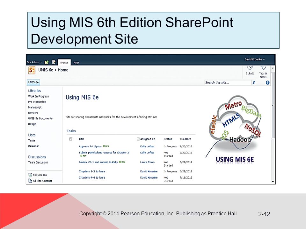The width and height of the screenshot is (306, 229).
Task: Open Review Ch 1 and submit task
Action: (x=98, y=162)
